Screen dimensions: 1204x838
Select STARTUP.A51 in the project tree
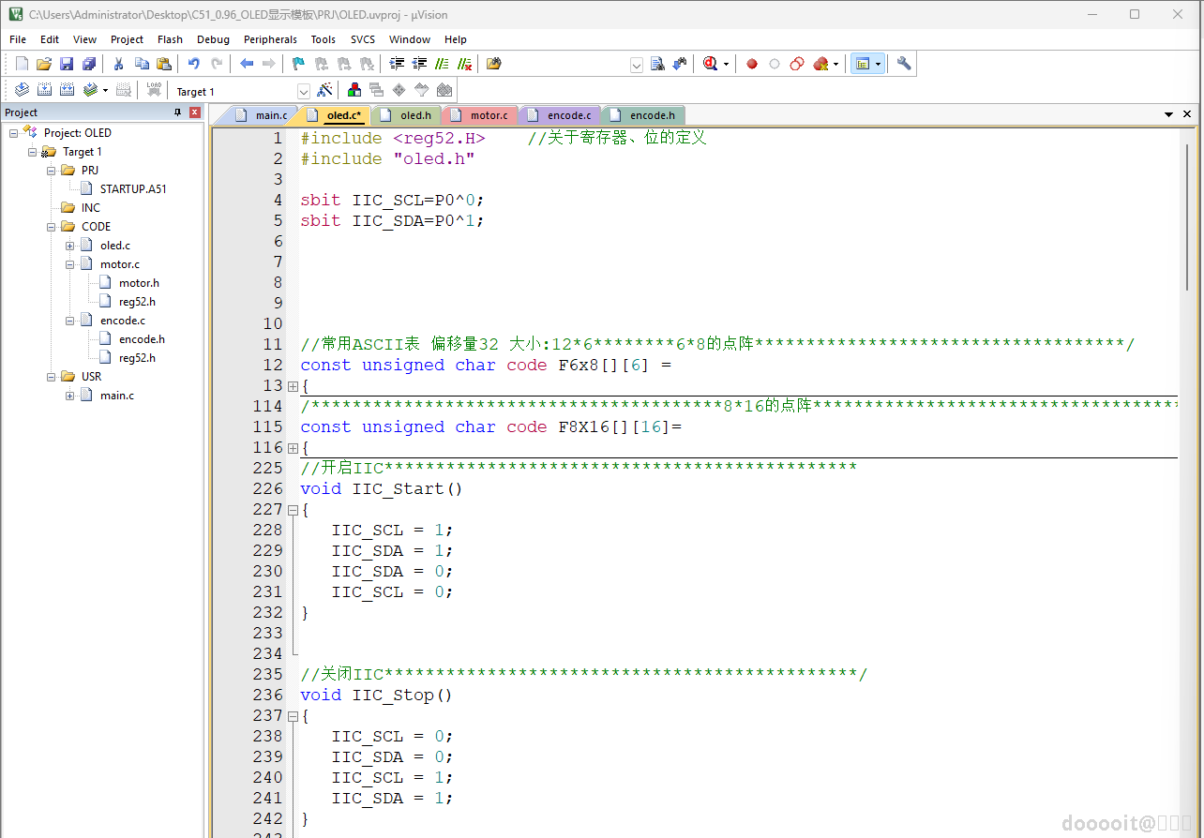[x=132, y=188]
